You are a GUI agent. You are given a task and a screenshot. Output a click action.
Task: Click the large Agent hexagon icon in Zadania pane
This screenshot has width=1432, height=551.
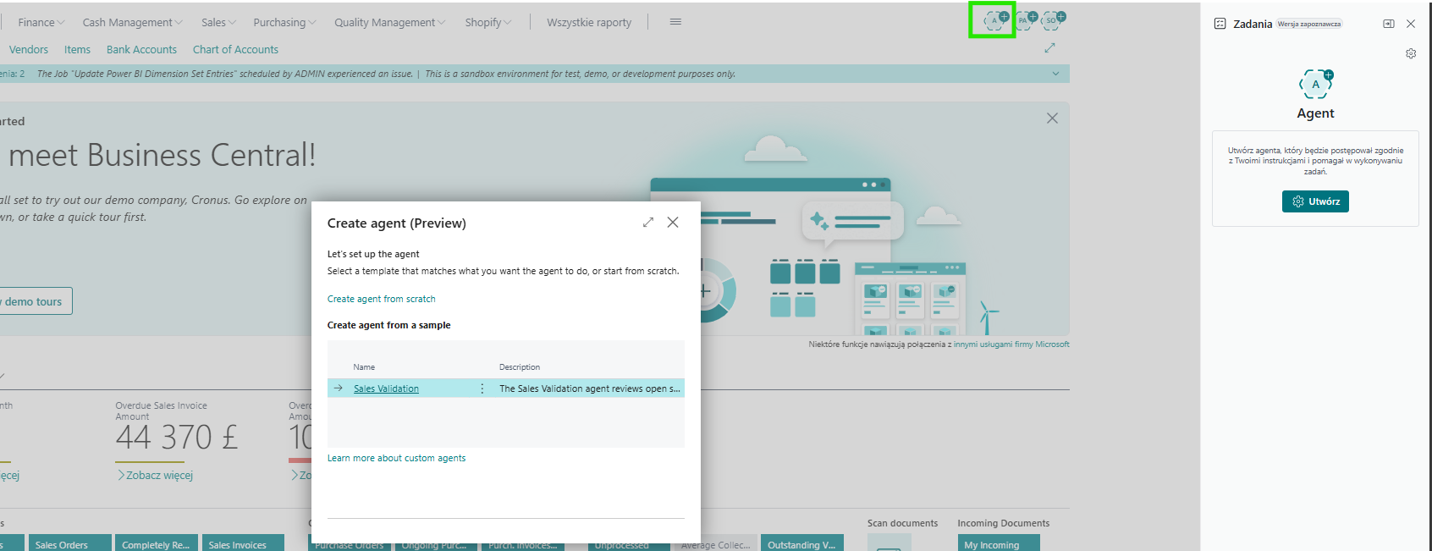(1316, 84)
